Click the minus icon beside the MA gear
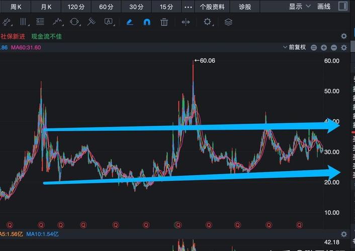Image resolution: width=355 pixels, height=251 pixels. click(334, 48)
